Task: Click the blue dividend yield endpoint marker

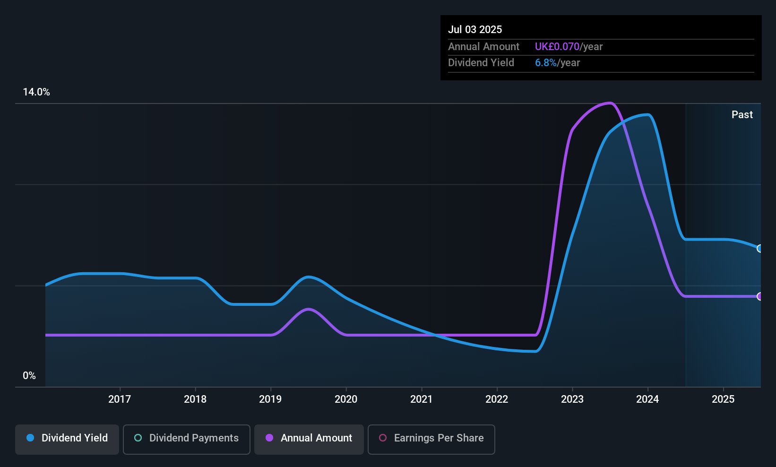Action: [759, 249]
